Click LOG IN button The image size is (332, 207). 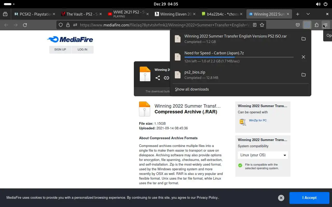82,49
